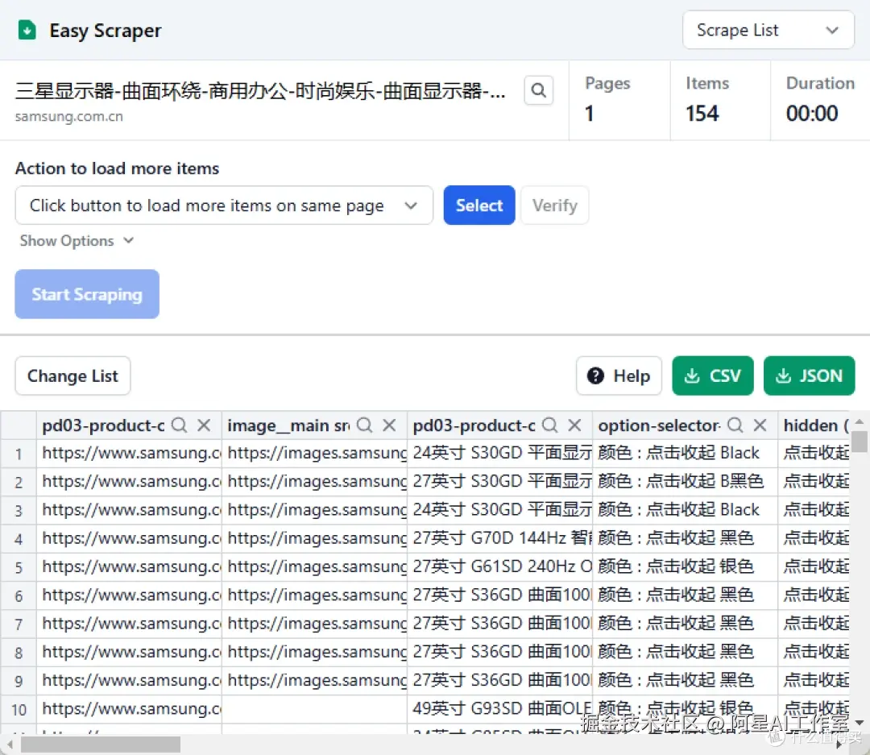This screenshot has width=870, height=755.
Task: Click the samsung.com.cn domain text
Action: pos(69,117)
